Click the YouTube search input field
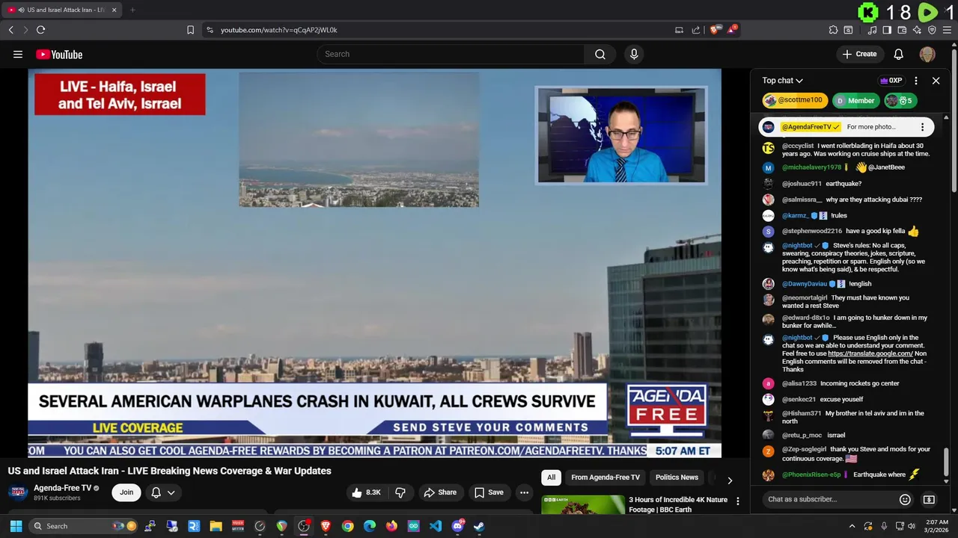The height and width of the screenshot is (538, 958). pyautogui.click(x=451, y=54)
